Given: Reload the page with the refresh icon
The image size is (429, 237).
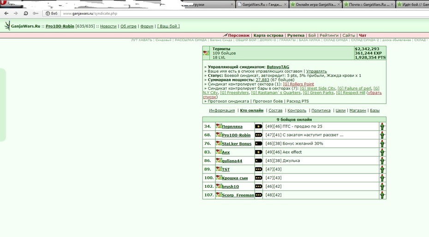Looking at the screenshot, I should 26,13.
